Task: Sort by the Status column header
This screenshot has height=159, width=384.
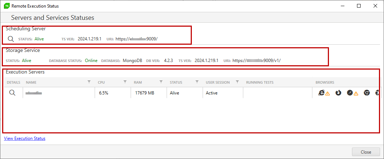Action: (x=176, y=83)
